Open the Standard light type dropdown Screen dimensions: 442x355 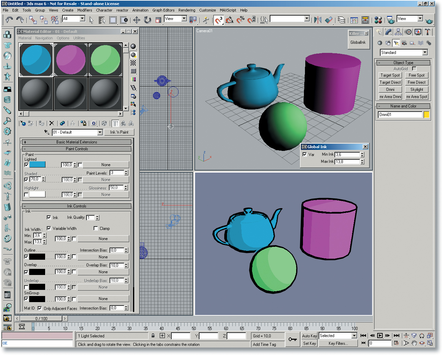(x=425, y=53)
